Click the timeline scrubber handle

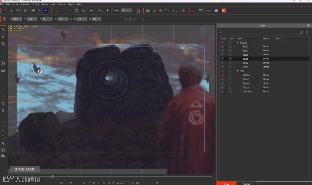pyautogui.click(x=52, y=176)
